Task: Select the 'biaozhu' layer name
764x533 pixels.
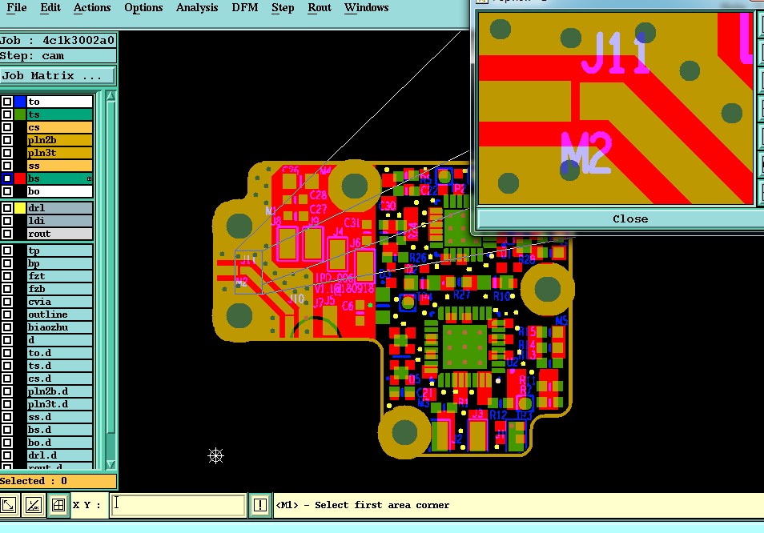Action: (x=59, y=327)
